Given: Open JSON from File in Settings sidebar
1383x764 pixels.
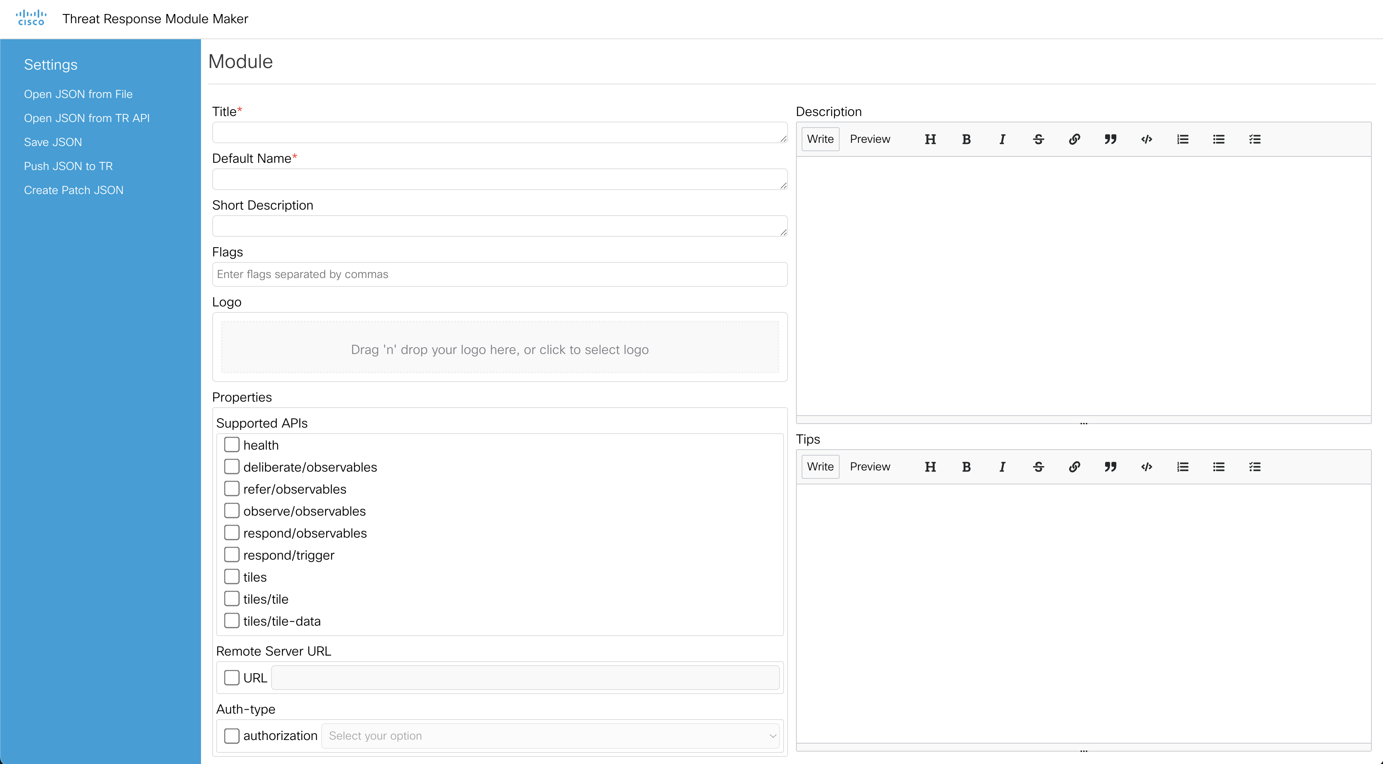Looking at the screenshot, I should pos(78,94).
